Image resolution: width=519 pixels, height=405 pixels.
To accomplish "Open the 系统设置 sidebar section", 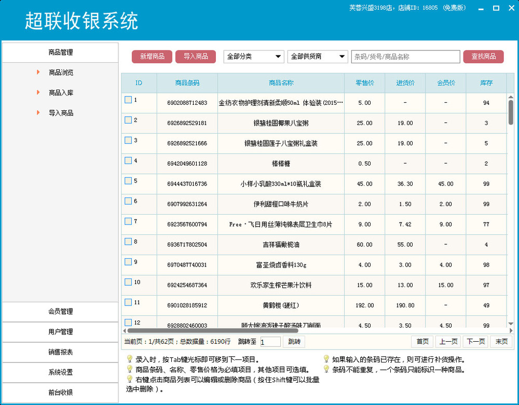I will click(60, 372).
